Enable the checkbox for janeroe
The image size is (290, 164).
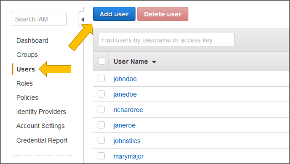(101, 125)
